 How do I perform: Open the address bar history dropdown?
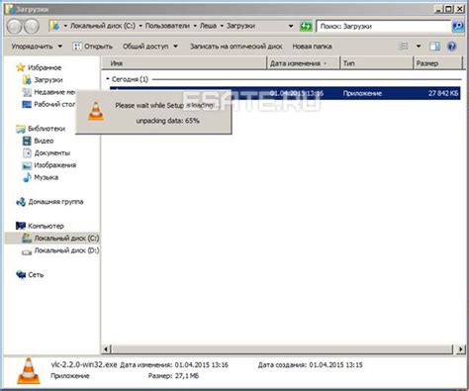[x=291, y=26]
